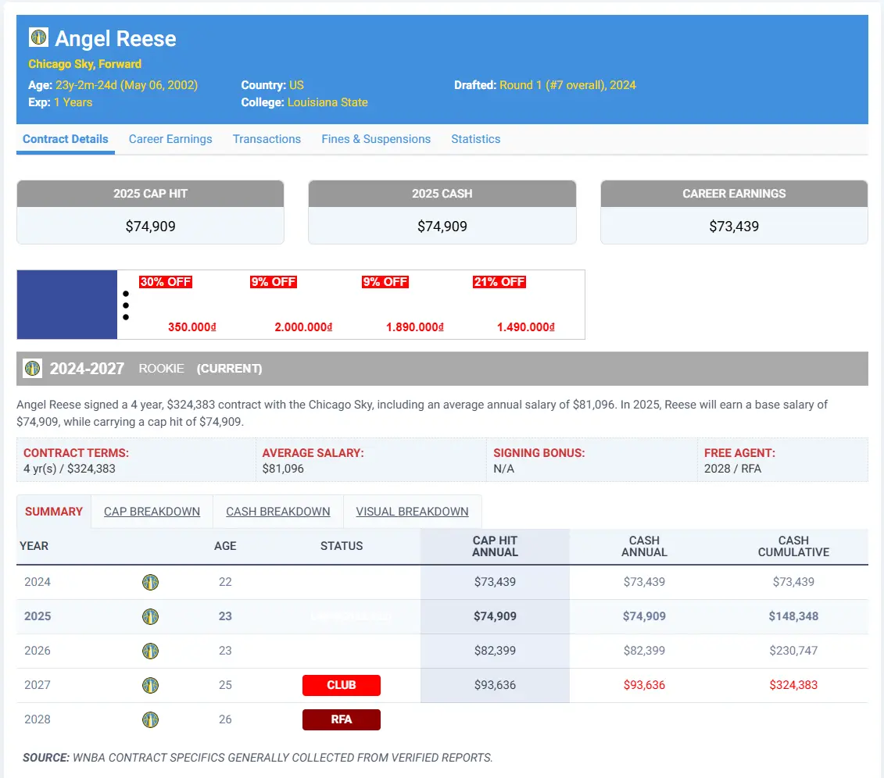884x778 pixels.
Task: Click team logo in 2024-2027 contract header
Action: click(x=32, y=368)
